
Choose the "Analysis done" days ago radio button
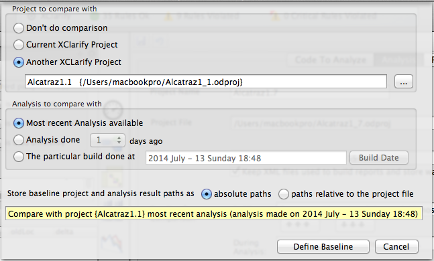tap(19, 140)
